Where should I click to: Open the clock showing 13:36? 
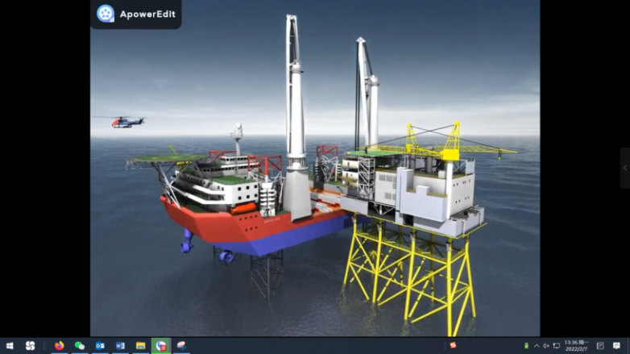(576, 346)
